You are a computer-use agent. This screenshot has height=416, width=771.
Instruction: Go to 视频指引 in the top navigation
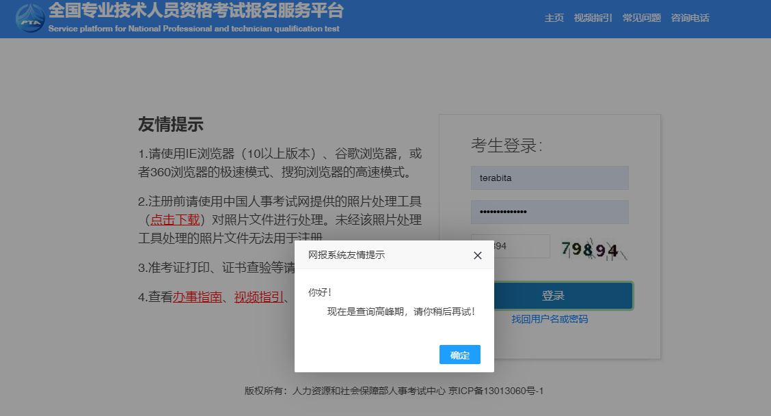pyautogui.click(x=593, y=18)
